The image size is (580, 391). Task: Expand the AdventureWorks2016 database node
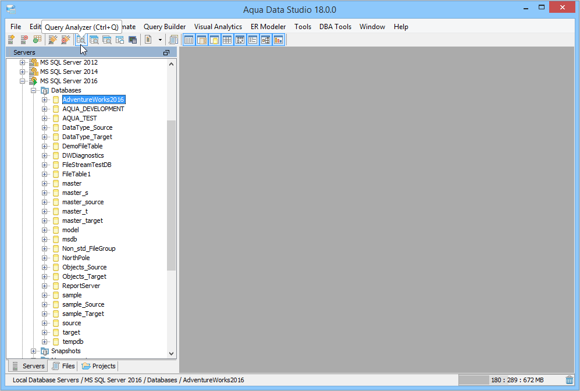coord(44,99)
